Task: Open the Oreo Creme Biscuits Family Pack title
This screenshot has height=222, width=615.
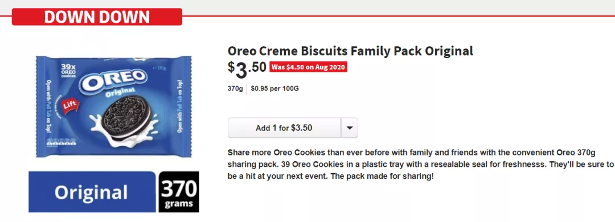Action: click(x=350, y=51)
